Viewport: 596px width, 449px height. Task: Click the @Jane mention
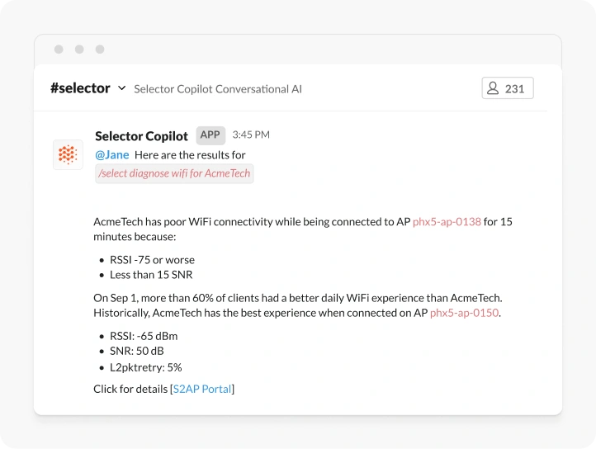[x=112, y=155]
